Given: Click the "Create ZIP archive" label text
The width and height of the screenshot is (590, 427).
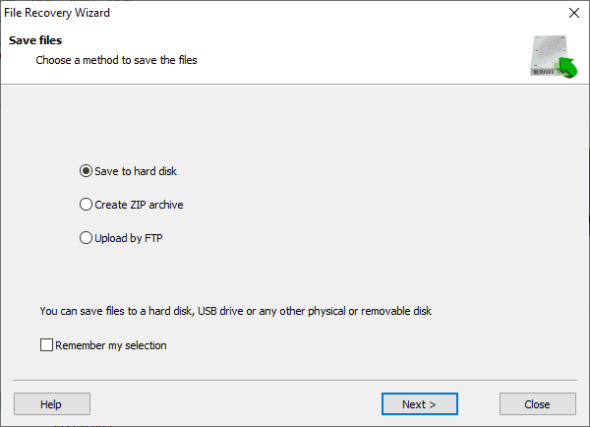Looking at the screenshot, I should [x=139, y=205].
